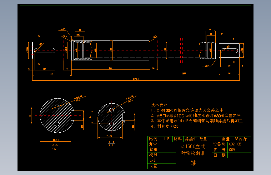Click the 设备号 label

219,144
